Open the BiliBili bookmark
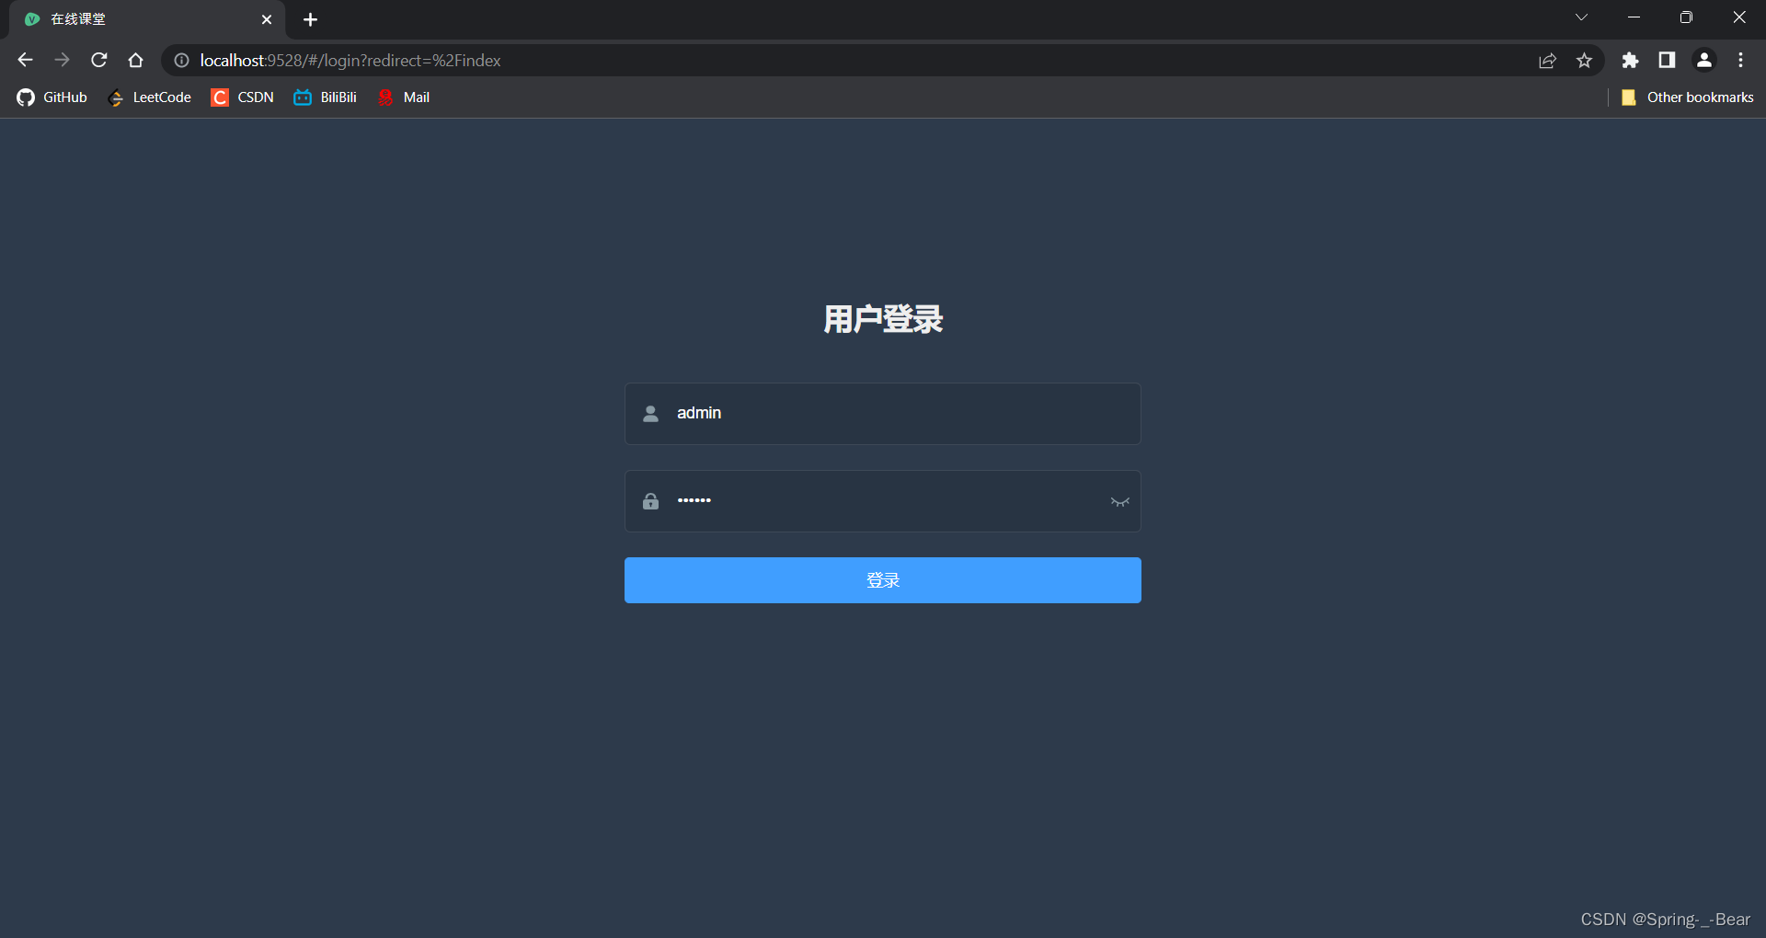 (324, 97)
